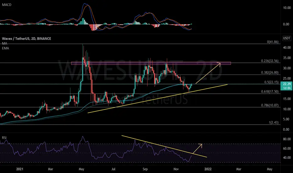The image size is (293, 173).
Task: Click the 40.00 price axis value
Action: click(x=287, y=47)
